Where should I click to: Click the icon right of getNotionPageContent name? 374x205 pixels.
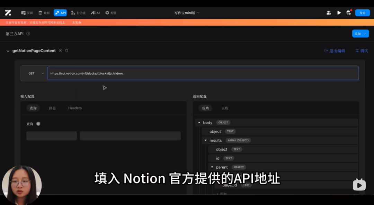pos(61,50)
